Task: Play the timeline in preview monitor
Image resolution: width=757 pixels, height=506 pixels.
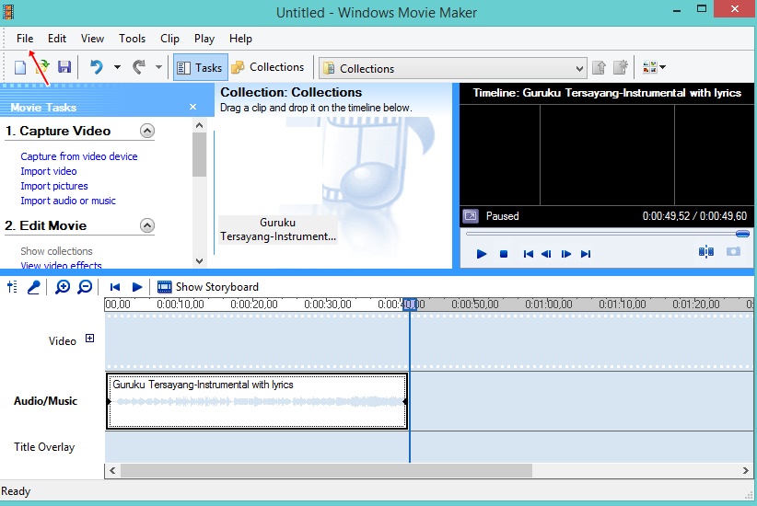Action: pos(482,254)
